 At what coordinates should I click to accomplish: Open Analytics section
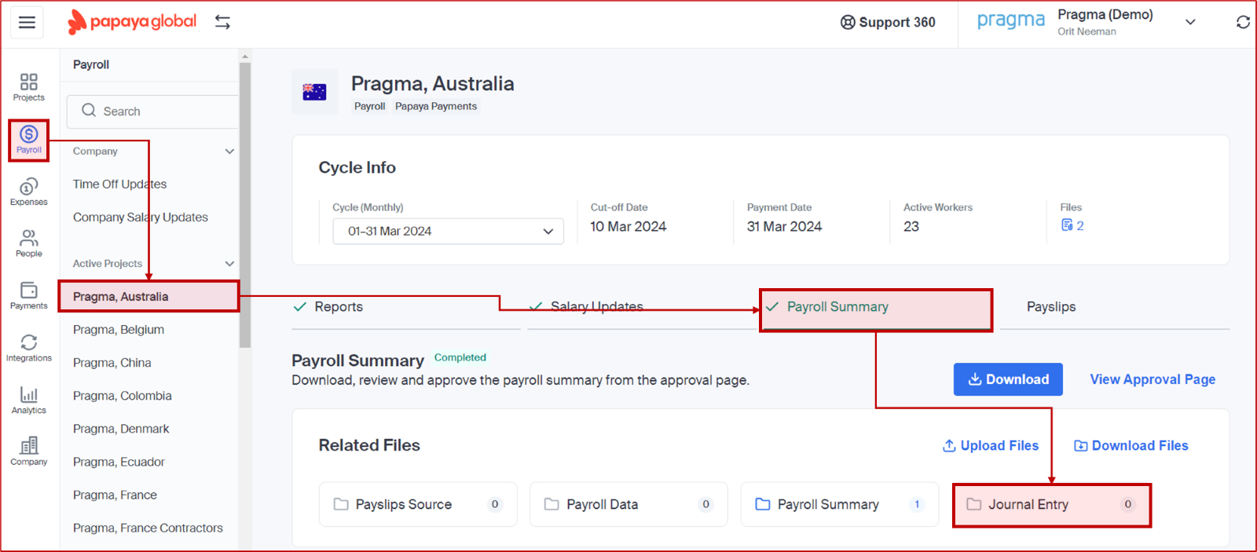tap(29, 400)
